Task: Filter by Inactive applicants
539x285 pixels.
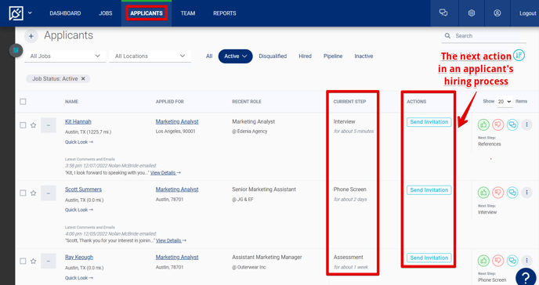Action: (x=364, y=56)
